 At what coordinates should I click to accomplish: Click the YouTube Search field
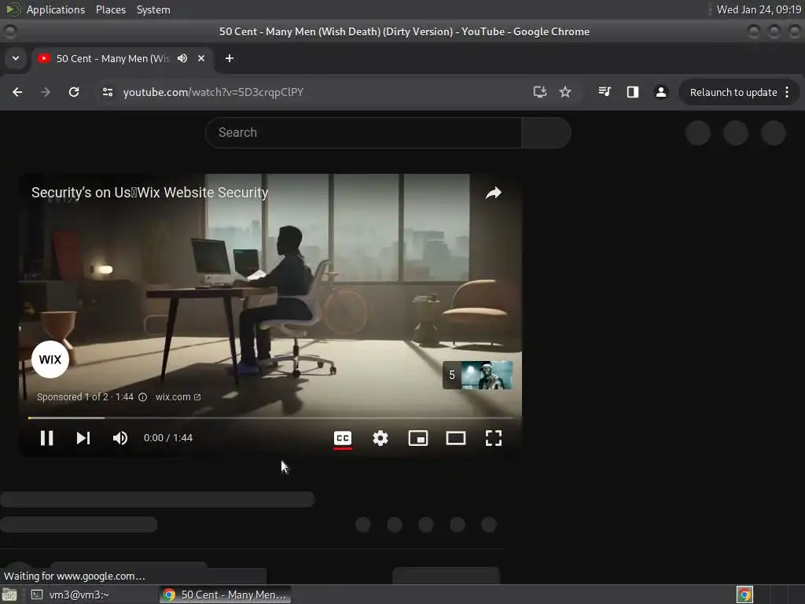point(363,132)
